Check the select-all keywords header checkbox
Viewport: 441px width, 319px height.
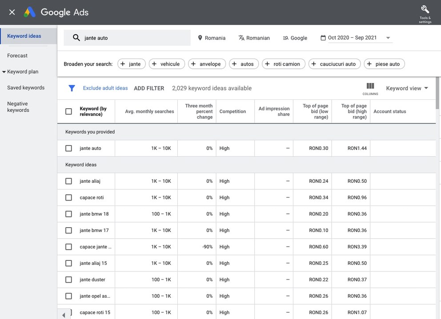[x=68, y=111]
